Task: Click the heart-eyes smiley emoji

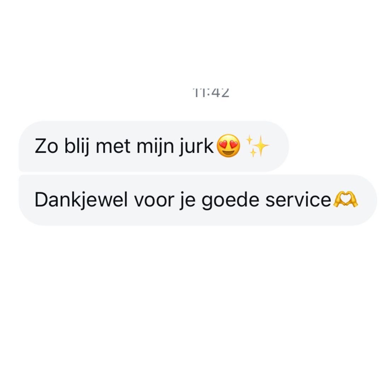Action: coord(228,146)
